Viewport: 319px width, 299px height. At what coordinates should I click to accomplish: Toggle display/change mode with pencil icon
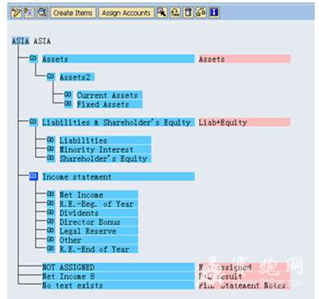(16, 13)
